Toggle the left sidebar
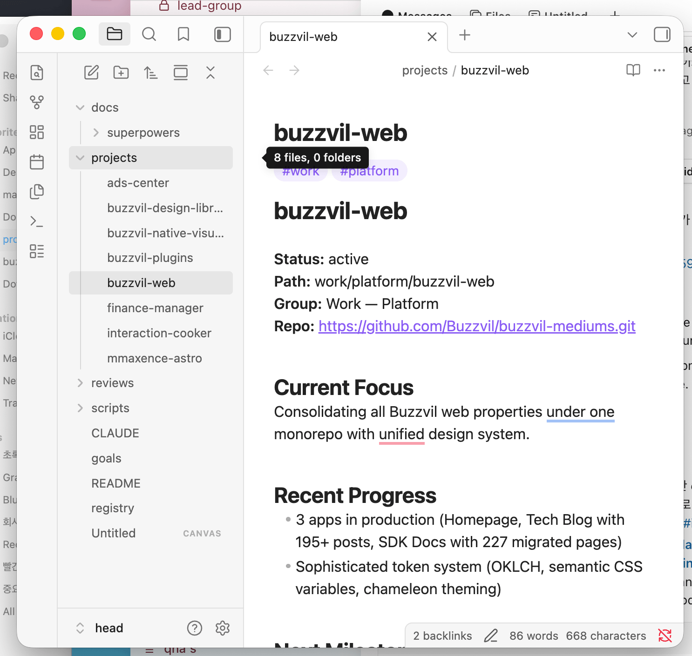This screenshot has width=692, height=656. click(x=222, y=34)
